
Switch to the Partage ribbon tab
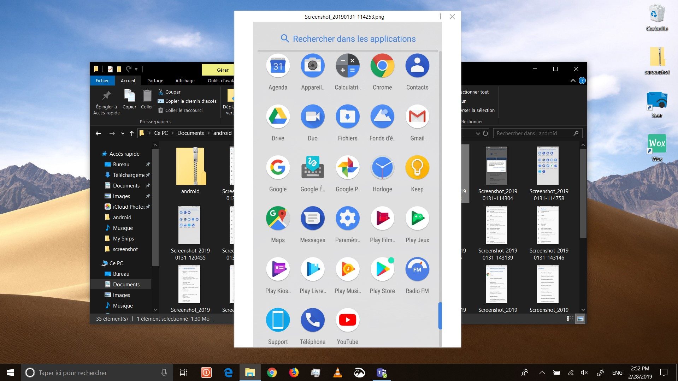(x=155, y=81)
